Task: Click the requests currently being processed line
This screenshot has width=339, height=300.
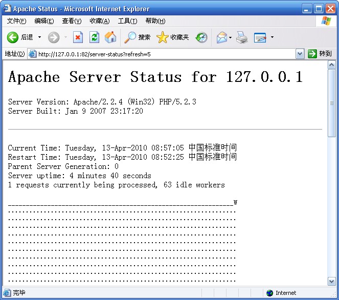Action: click(116, 185)
